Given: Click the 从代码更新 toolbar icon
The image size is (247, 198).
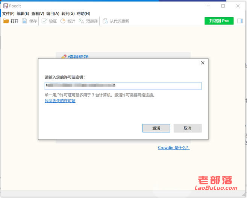Looking at the screenshot, I should [x=105, y=21].
